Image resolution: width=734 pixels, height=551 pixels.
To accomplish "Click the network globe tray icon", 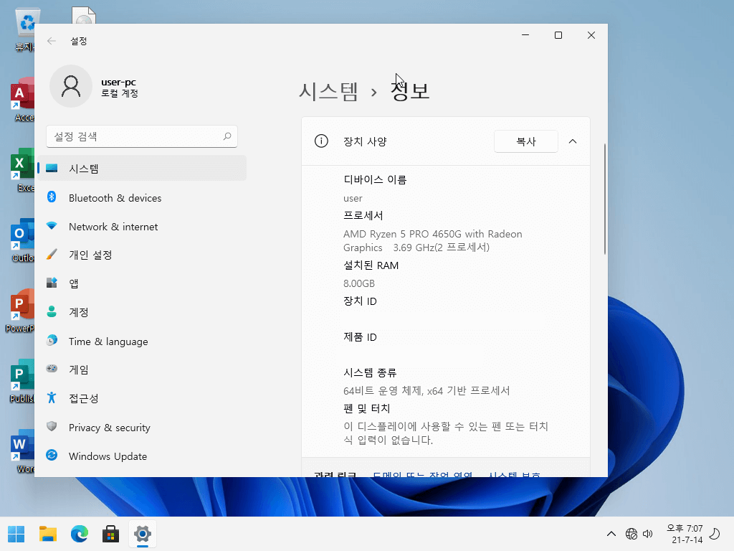I will pos(631,534).
